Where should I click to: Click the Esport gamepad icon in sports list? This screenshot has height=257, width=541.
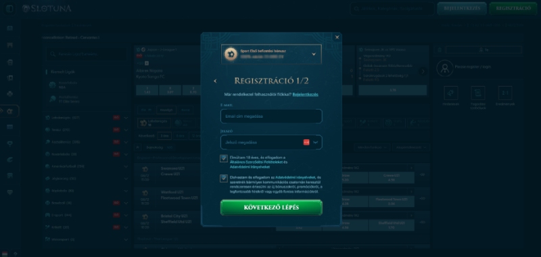tap(47, 215)
